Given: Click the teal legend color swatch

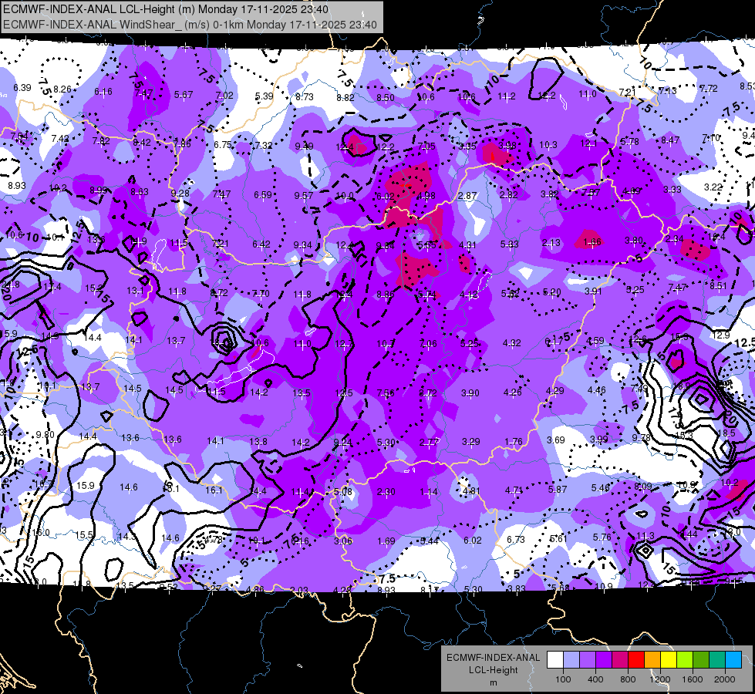Looking at the screenshot, I should [x=717, y=660].
